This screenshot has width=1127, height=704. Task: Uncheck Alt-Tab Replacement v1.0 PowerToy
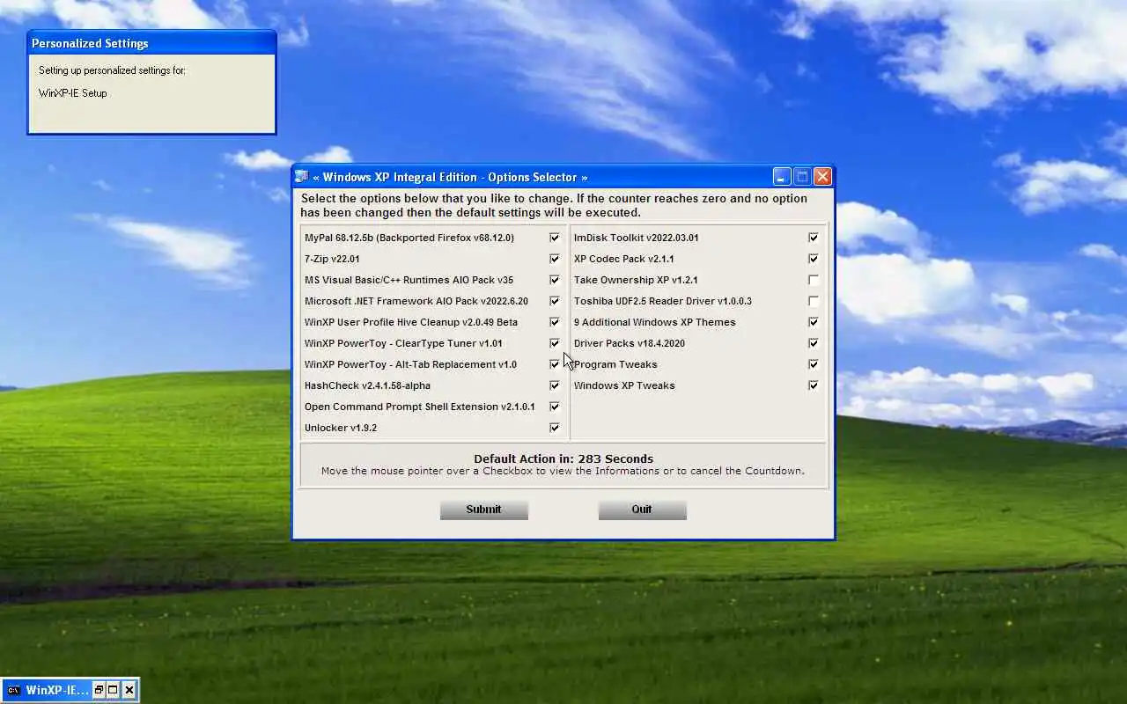coord(555,364)
